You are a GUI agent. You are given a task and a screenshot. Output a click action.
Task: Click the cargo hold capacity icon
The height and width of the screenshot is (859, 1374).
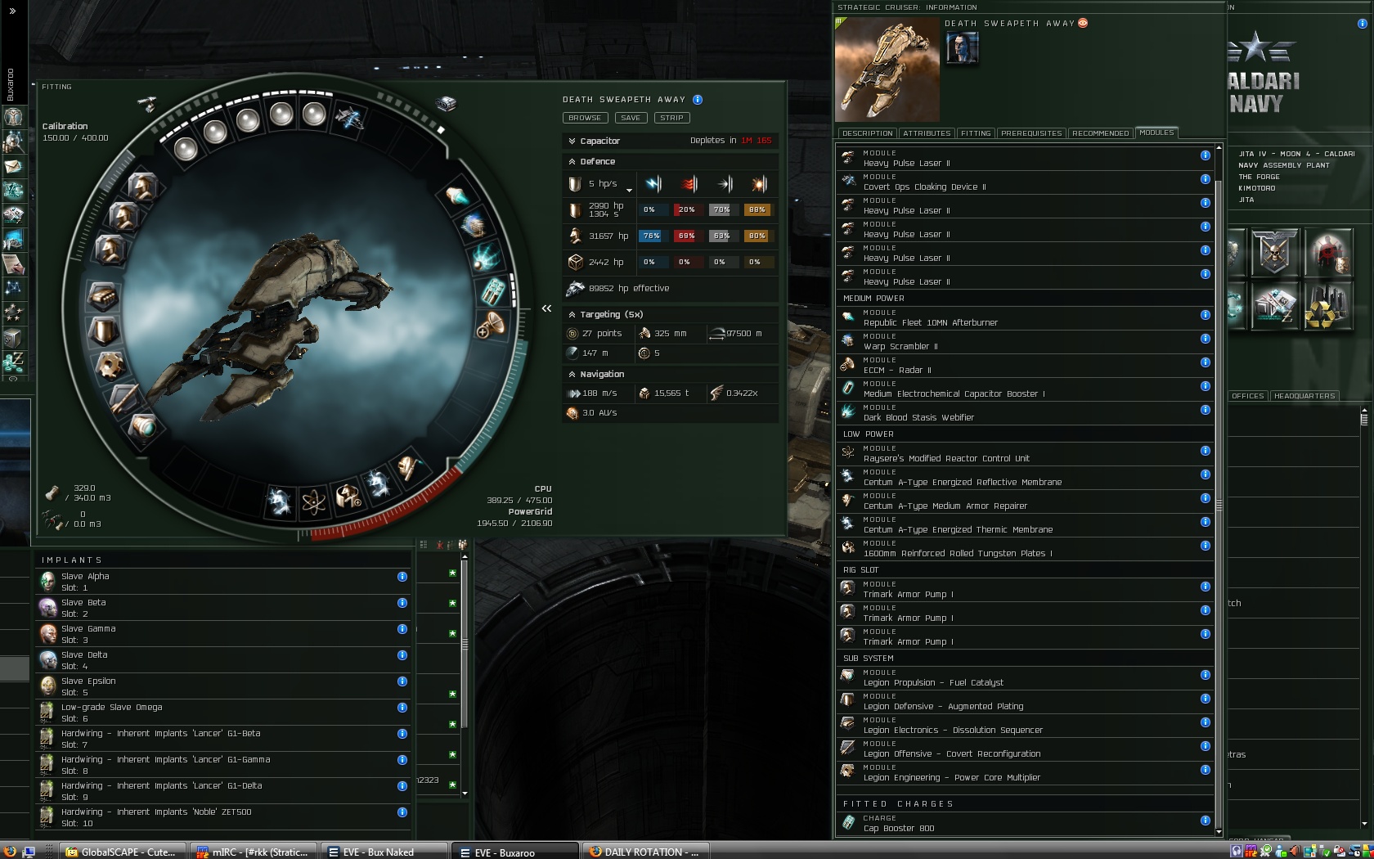click(x=52, y=492)
